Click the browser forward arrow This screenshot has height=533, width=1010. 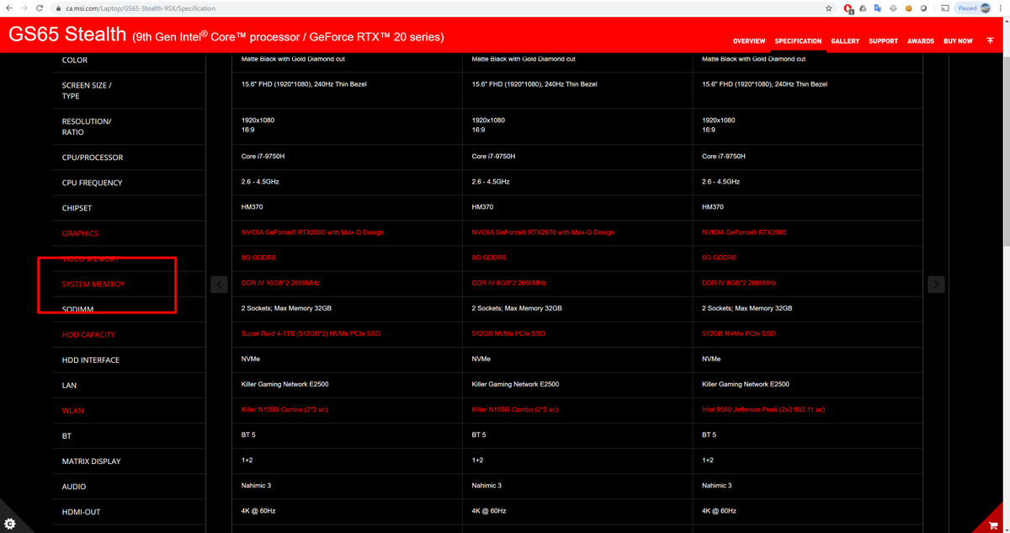[24, 8]
